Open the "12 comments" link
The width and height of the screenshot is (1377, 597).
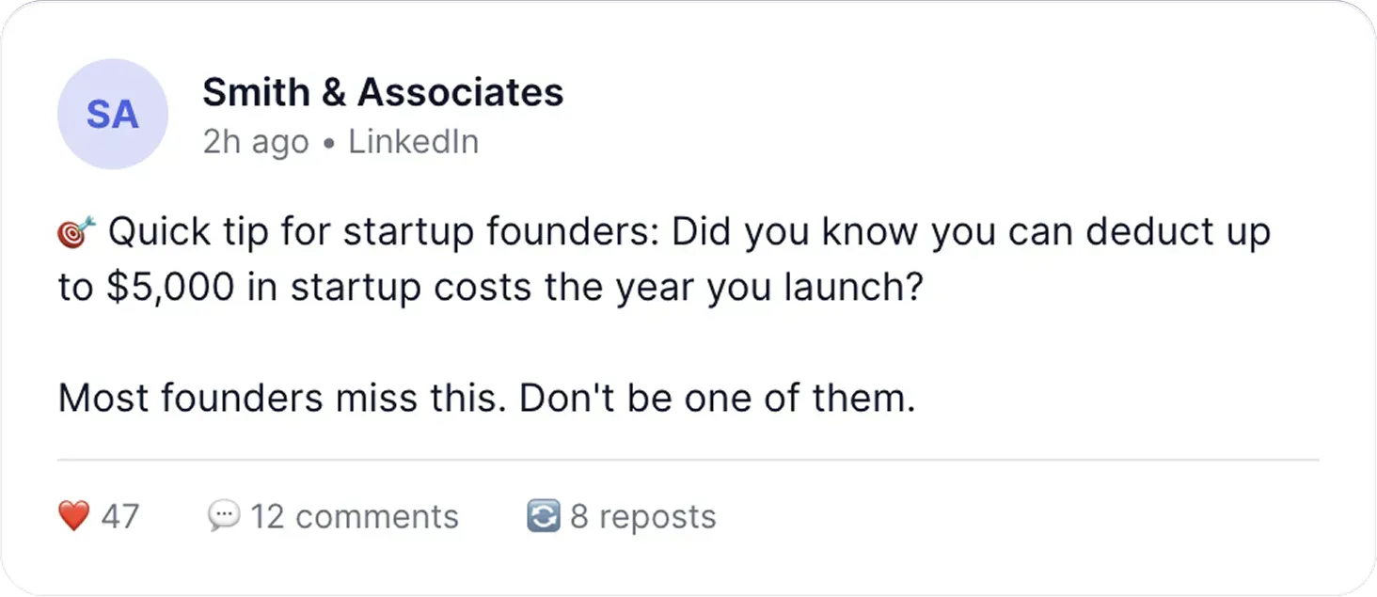(x=354, y=516)
